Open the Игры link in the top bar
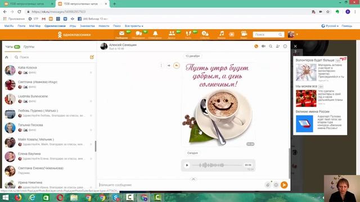This screenshot has height=202, width=360. [73, 26]
